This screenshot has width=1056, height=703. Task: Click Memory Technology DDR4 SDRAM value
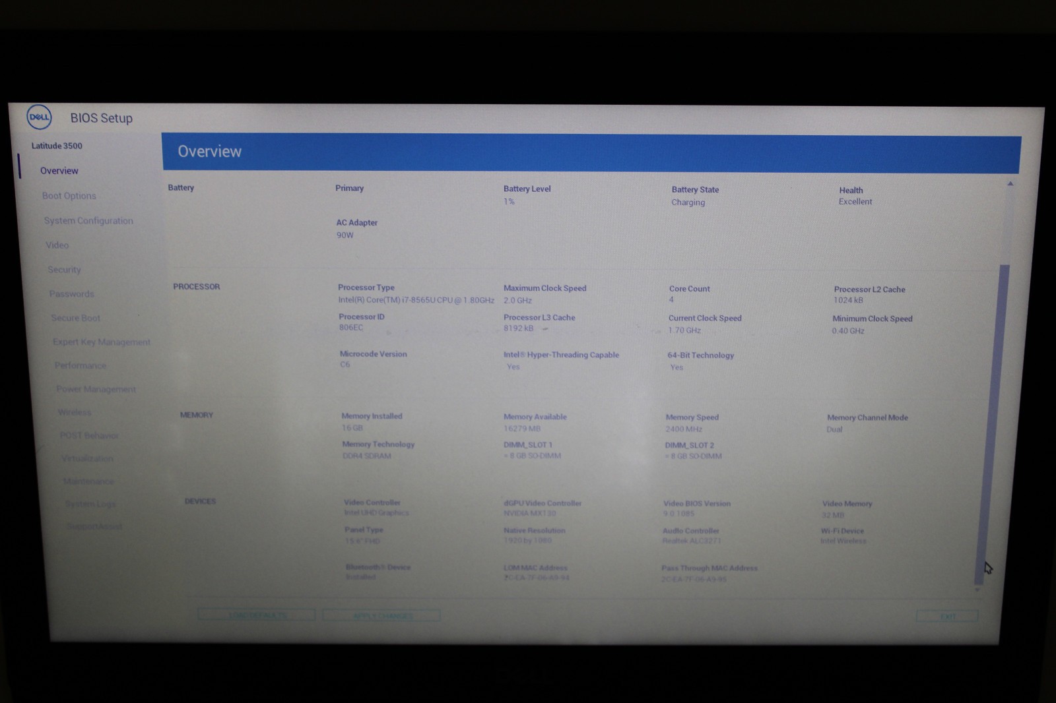[x=366, y=456]
